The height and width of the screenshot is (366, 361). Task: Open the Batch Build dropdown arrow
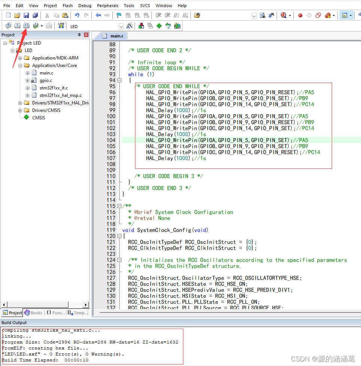(x=42, y=26)
